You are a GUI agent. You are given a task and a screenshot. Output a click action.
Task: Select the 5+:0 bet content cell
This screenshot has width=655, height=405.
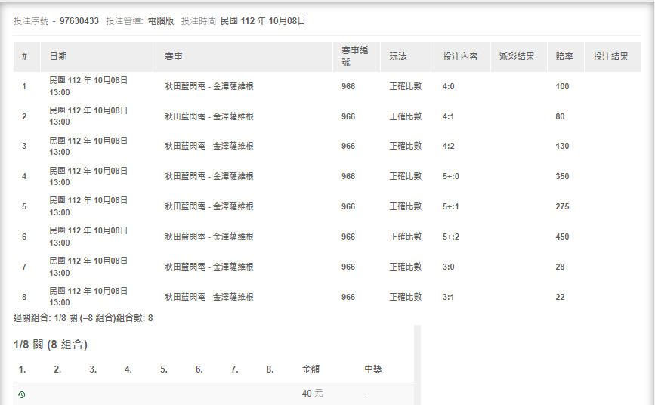pyautogui.click(x=451, y=176)
